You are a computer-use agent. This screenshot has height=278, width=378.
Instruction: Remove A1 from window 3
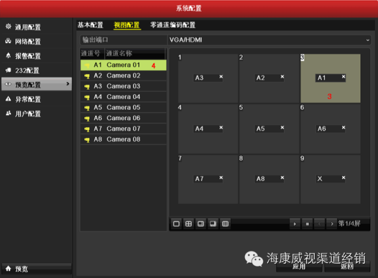(x=344, y=77)
